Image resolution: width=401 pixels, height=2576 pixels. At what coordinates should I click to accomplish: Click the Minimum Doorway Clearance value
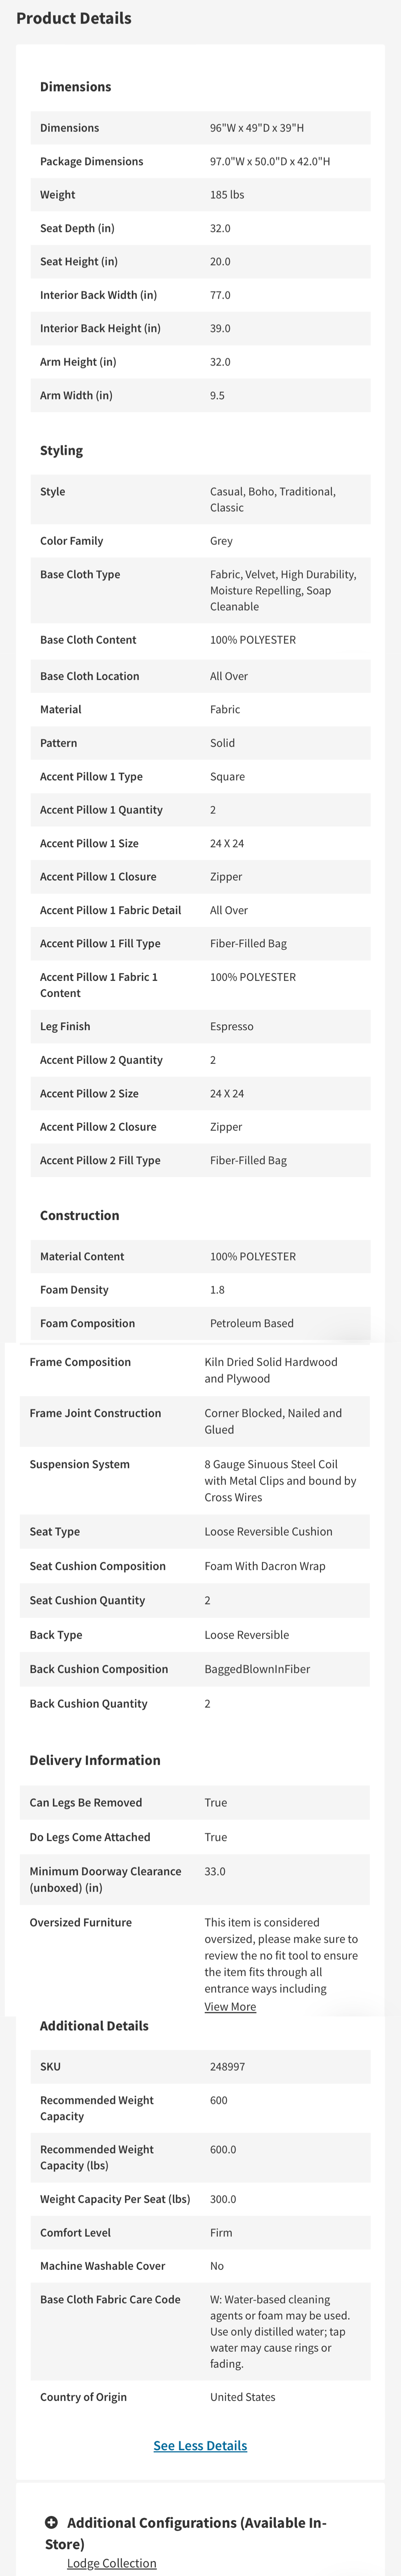pos(215,1871)
